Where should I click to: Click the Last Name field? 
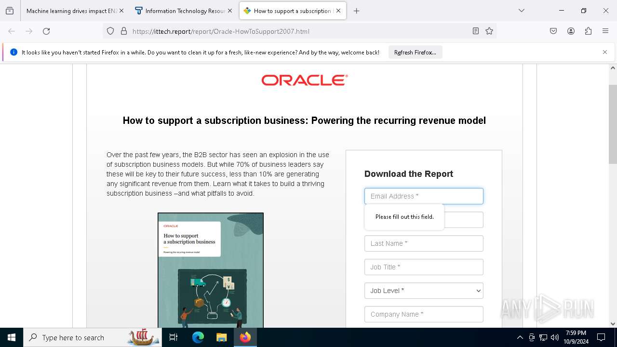click(x=424, y=243)
